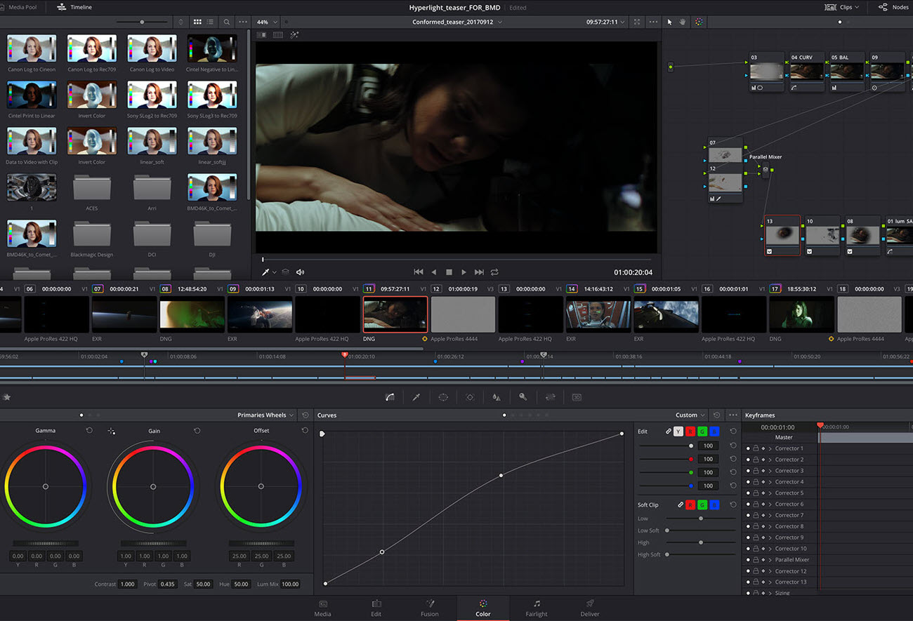Viewport: 913px width, 621px height.
Task: Open the Key palette icon
Action: pyautogui.click(x=523, y=397)
